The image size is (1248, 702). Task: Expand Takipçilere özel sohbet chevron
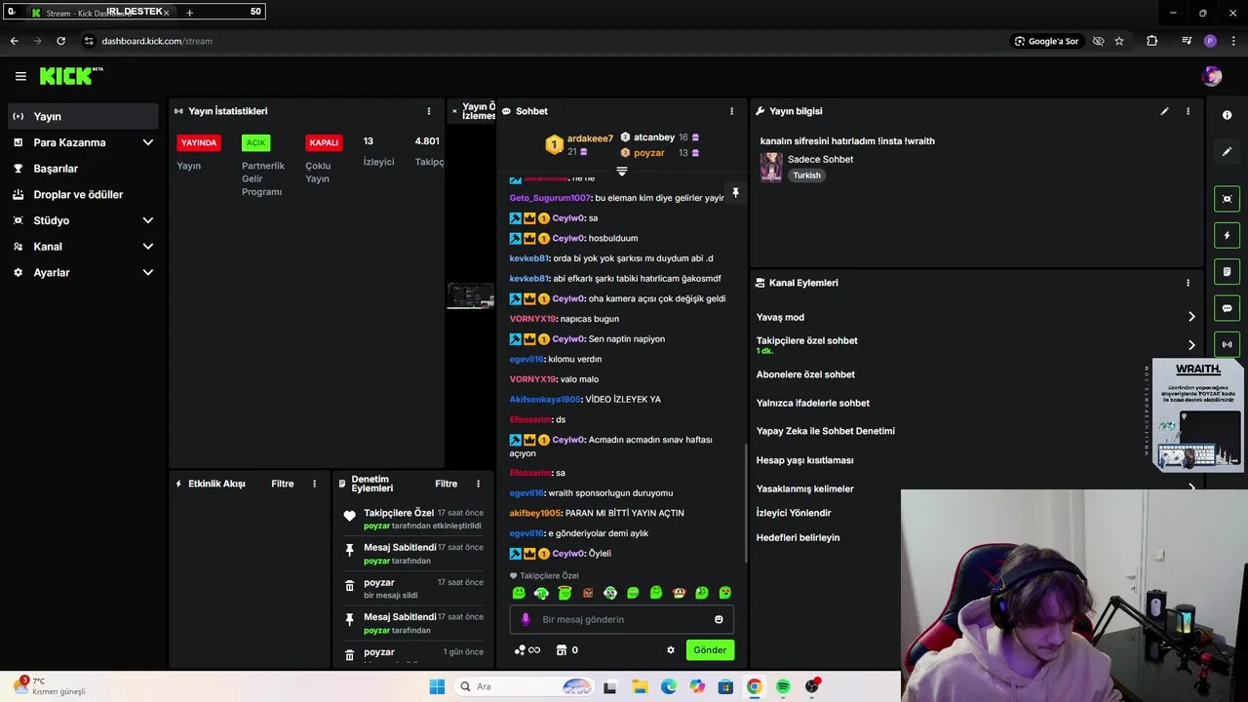pyautogui.click(x=1191, y=345)
